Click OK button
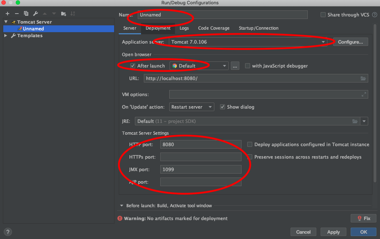 [364, 232]
